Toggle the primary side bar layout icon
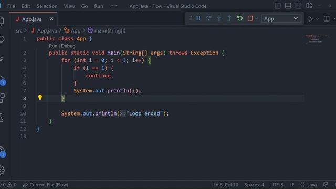Viewport: 336px width, 189px height. [x=278, y=6]
